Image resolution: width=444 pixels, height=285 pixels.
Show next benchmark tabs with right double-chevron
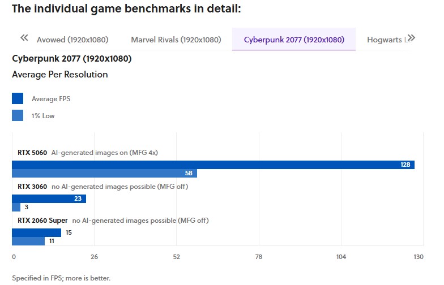click(x=411, y=38)
